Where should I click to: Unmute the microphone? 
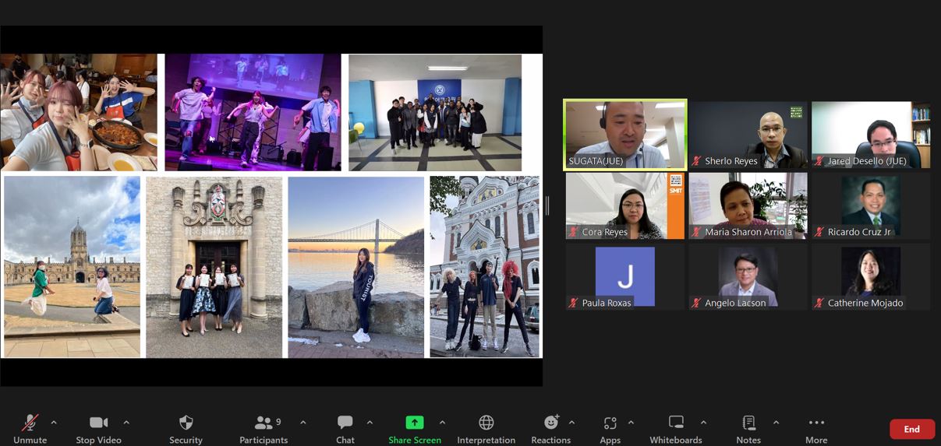30,423
